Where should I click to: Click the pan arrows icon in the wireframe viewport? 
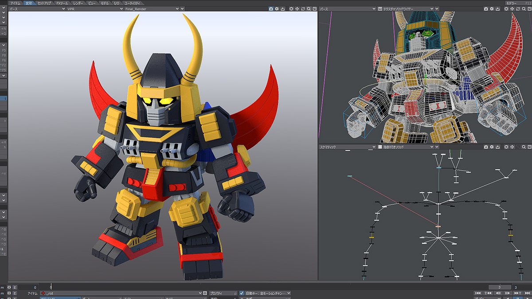point(512,8)
